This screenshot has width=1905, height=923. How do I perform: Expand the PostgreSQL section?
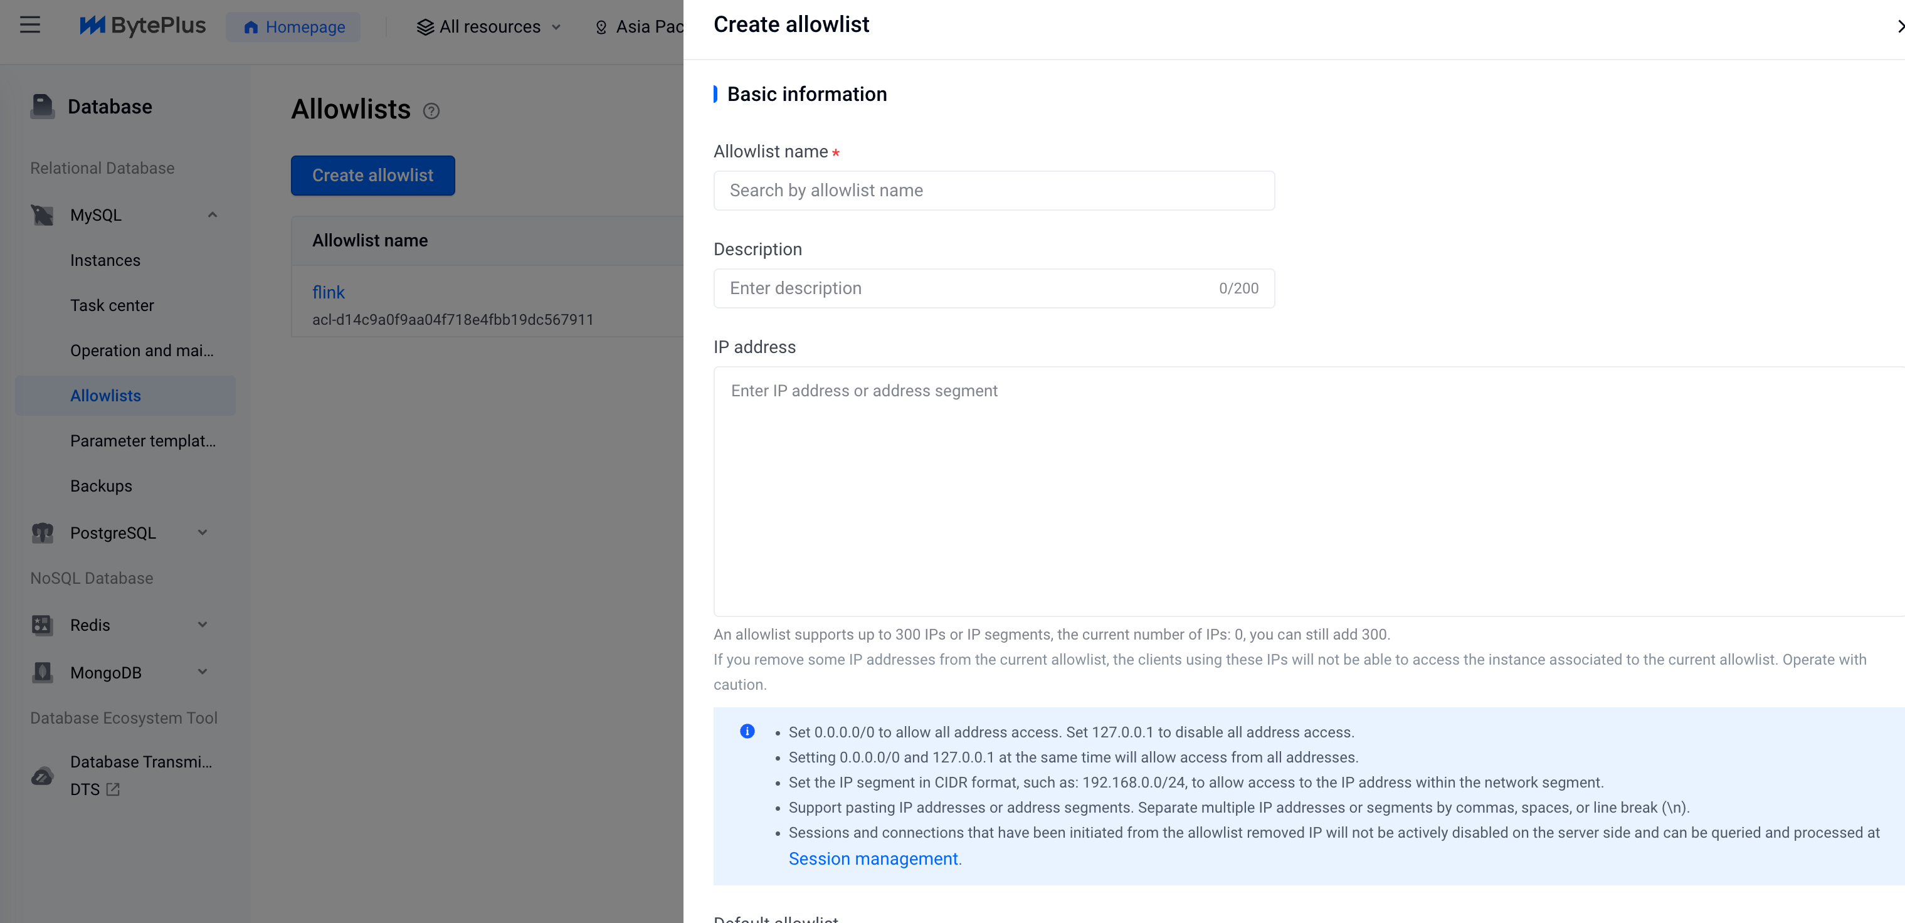[203, 532]
